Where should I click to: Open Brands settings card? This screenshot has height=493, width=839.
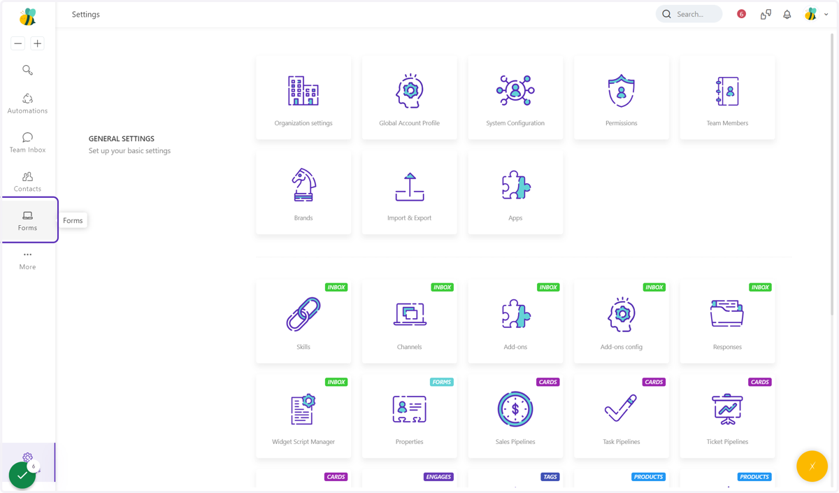point(303,192)
